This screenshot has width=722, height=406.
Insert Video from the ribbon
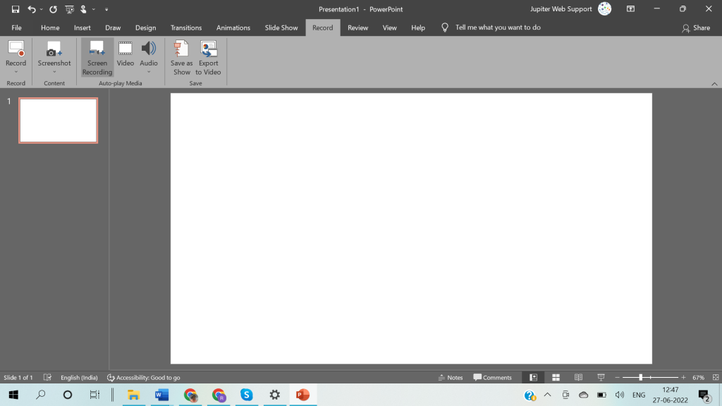pyautogui.click(x=126, y=54)
